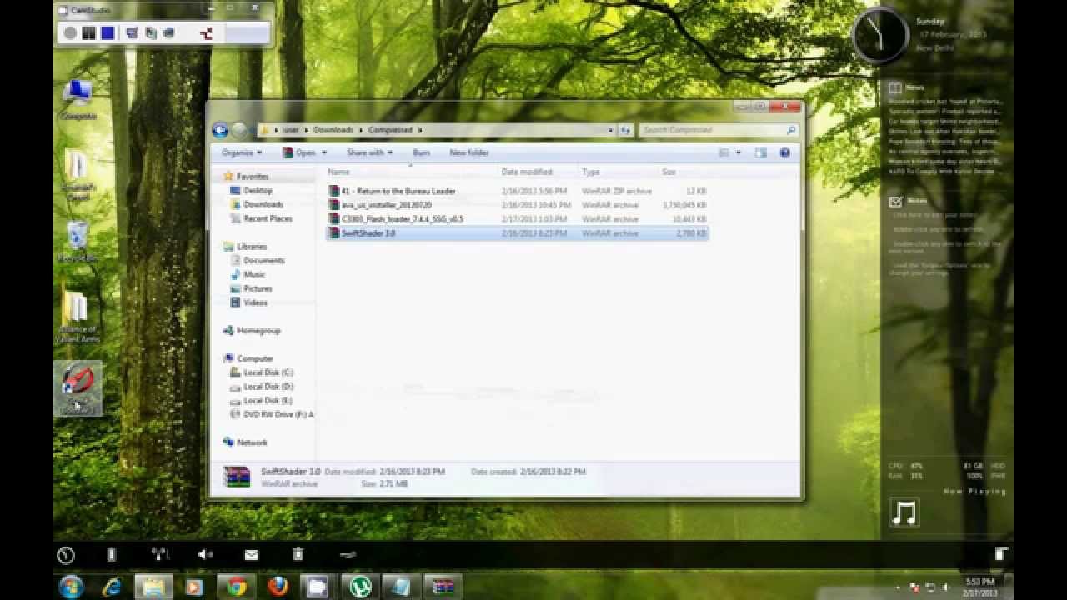Open Windows Explorer taskbar button

tap(153, 587)
